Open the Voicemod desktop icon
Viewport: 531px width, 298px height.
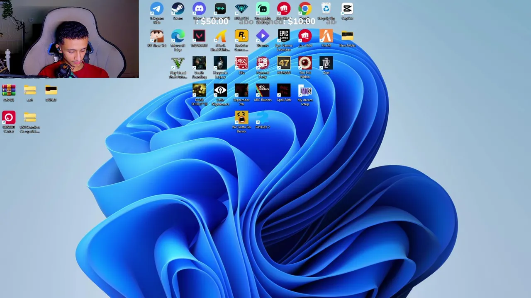pos(220,11)
